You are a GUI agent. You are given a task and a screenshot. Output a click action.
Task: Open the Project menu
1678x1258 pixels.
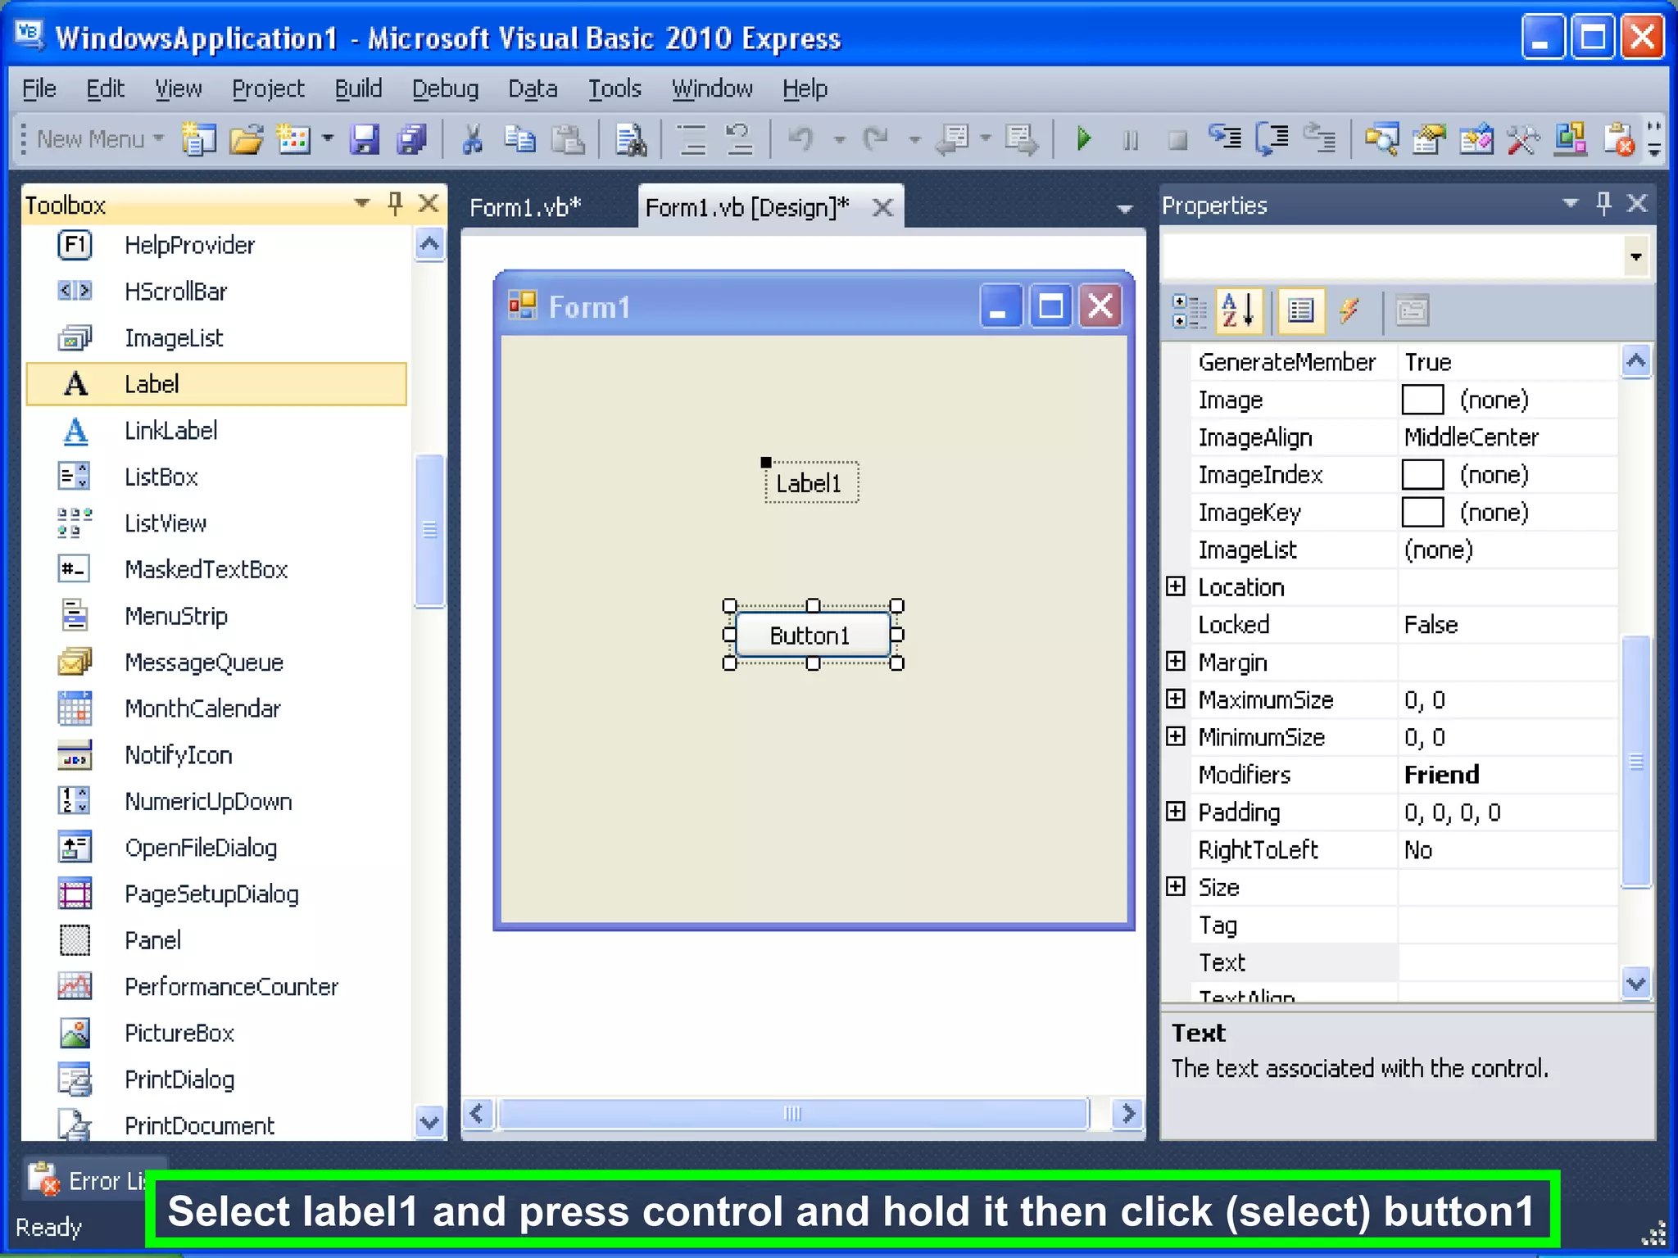(x=268, y=88)
